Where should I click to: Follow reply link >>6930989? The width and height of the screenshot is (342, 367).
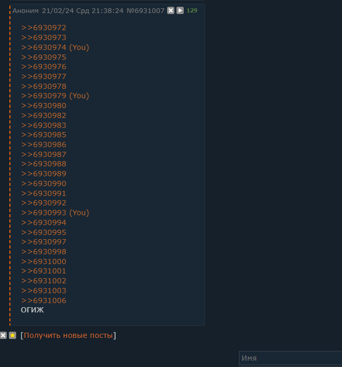click(x=44, y=174)
